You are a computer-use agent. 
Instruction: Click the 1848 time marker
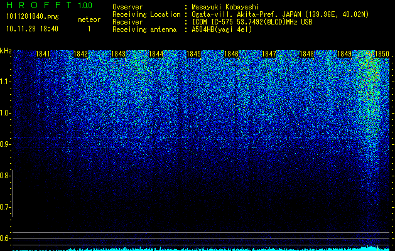click(x=307, y=54)
